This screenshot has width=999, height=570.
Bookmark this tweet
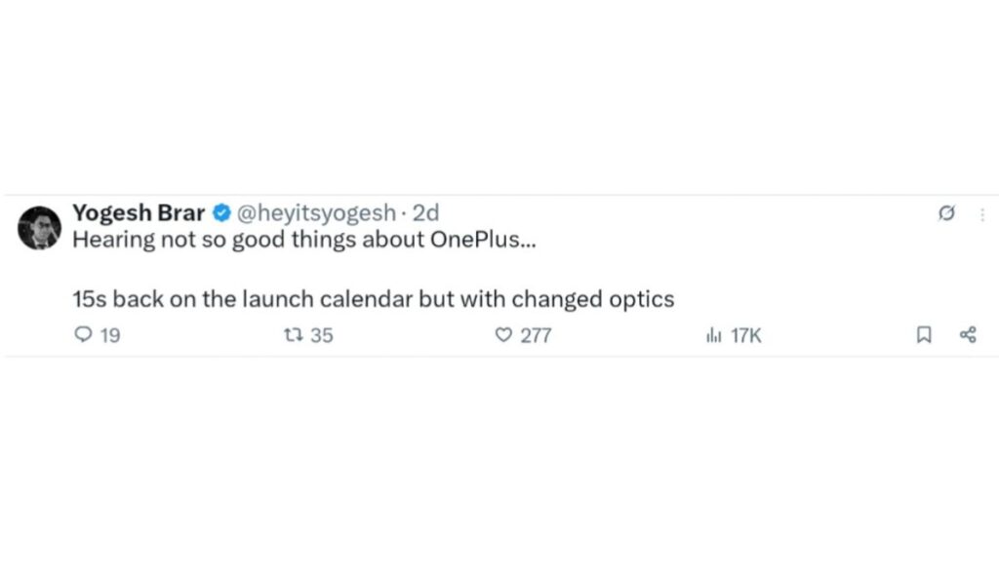coord(923,335)
